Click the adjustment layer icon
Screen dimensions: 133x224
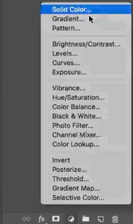pyautogui.click(x=71, y=219)
